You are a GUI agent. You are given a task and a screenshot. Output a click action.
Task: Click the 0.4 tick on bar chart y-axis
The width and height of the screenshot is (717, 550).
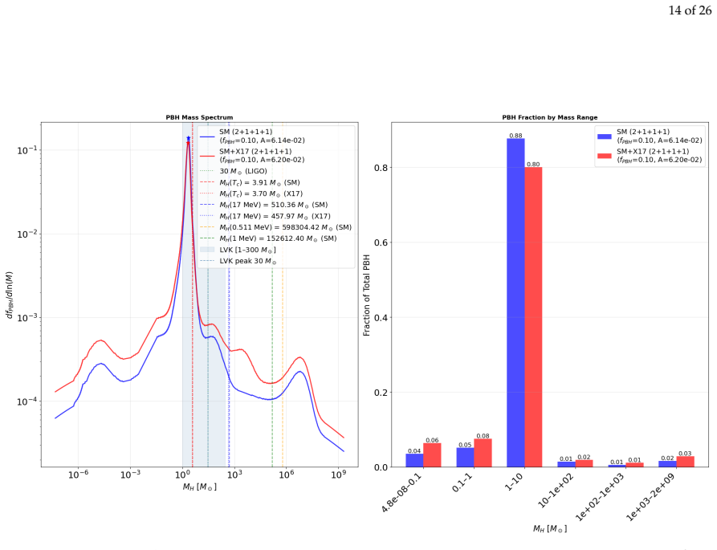[381, 318]
